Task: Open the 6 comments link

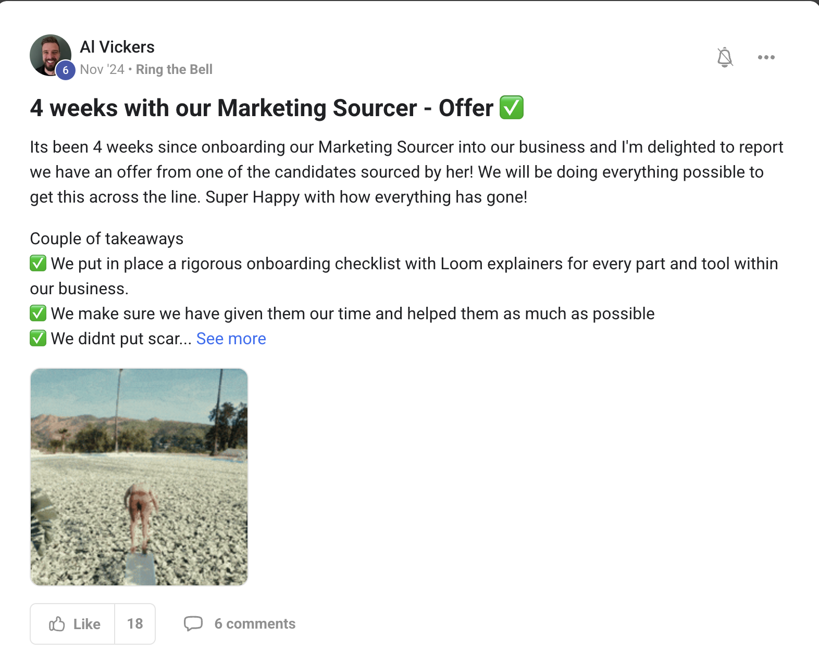Action: pyautogui.click(x=255, y=624)
